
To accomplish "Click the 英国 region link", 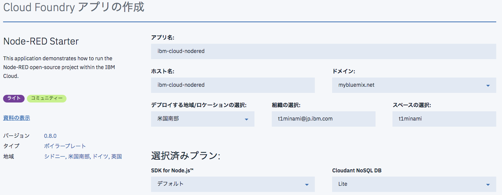I will pos(116,156).
